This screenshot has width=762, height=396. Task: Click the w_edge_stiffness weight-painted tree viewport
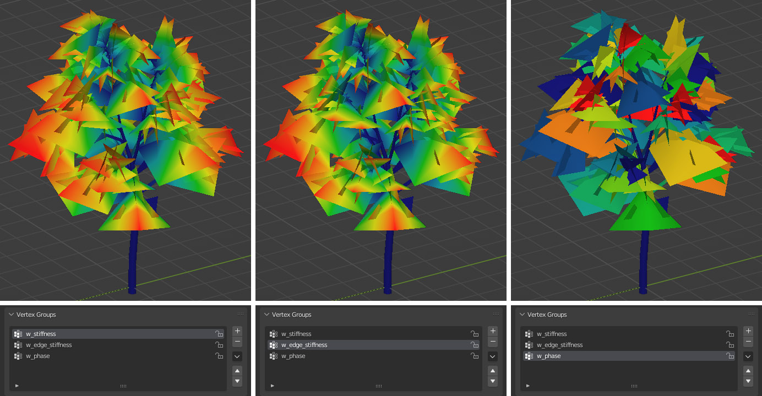point(381,150)
